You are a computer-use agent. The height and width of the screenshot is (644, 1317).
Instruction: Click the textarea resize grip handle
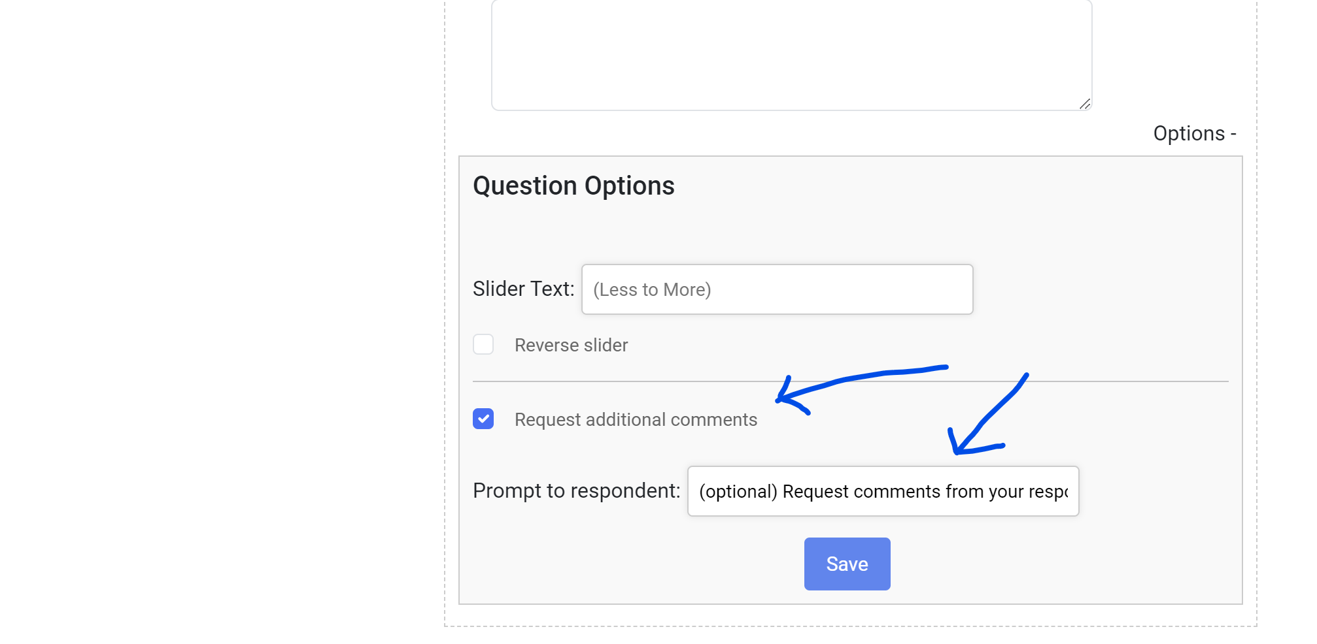click(x=1086, y=104)
